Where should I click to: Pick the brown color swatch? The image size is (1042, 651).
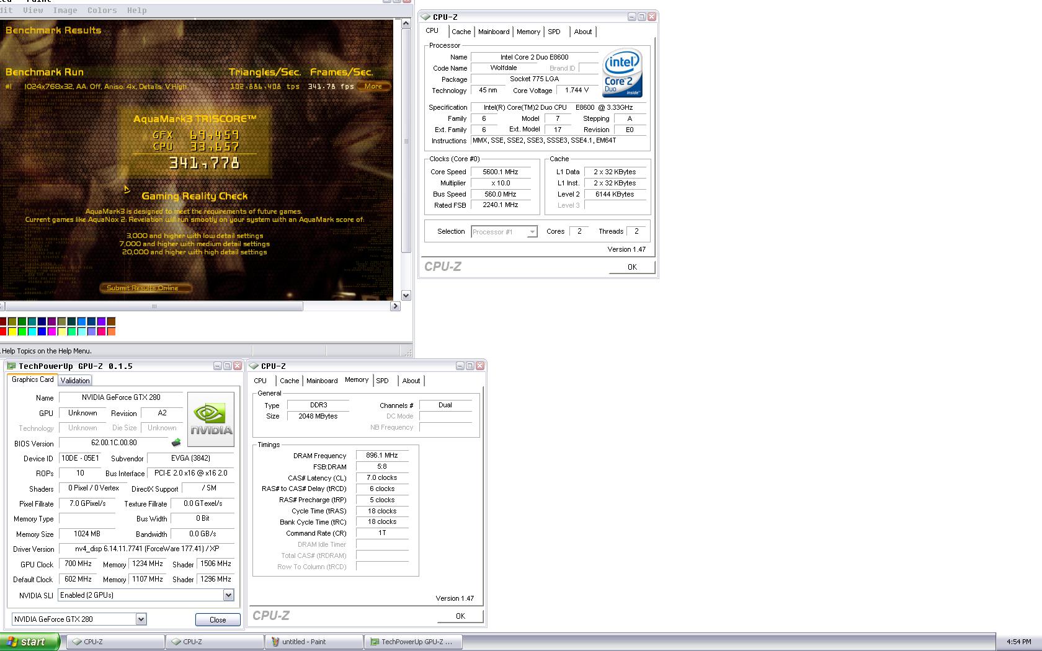click(x=112, y=321)
